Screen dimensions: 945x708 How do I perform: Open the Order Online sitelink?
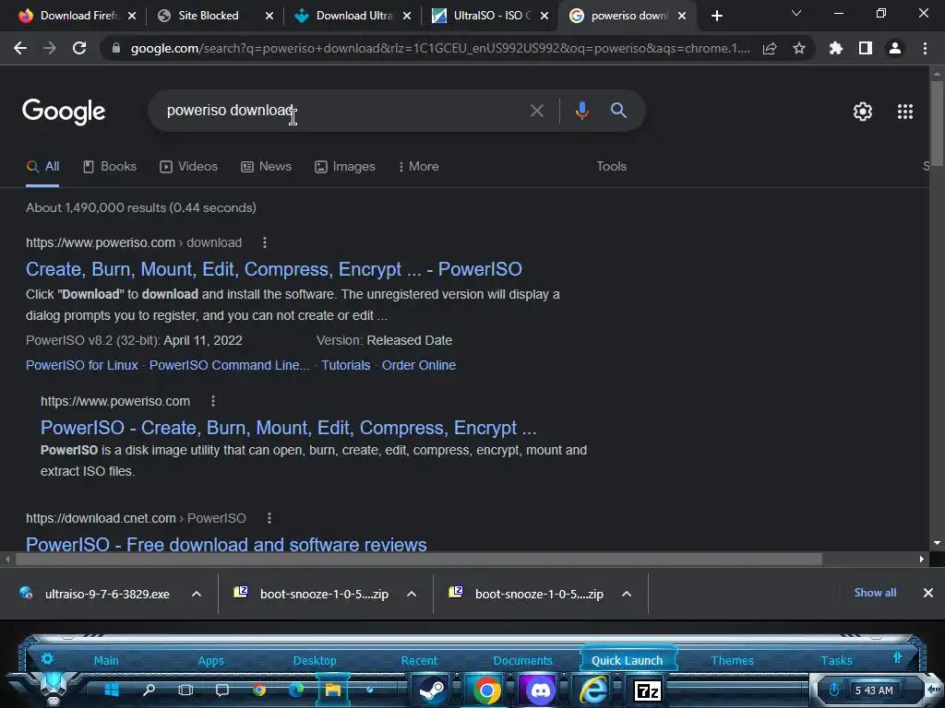click(418, 365)
